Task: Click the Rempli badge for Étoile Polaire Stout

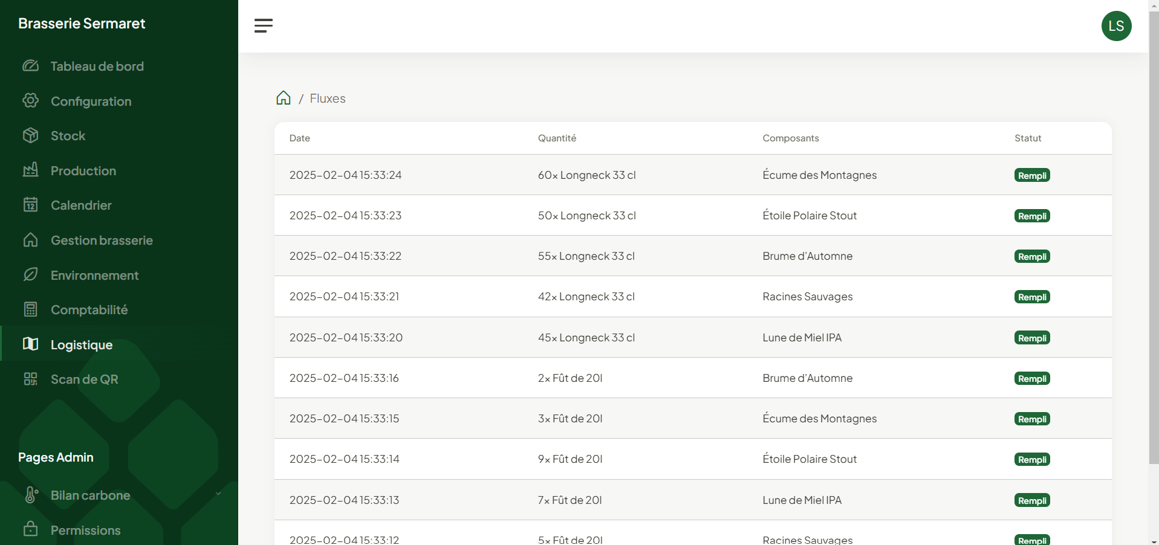Action: 1032,216
